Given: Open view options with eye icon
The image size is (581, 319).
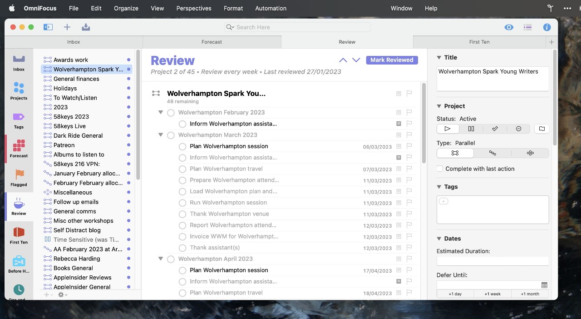Looking at the screenshot, I should click(x=509, y=27).
